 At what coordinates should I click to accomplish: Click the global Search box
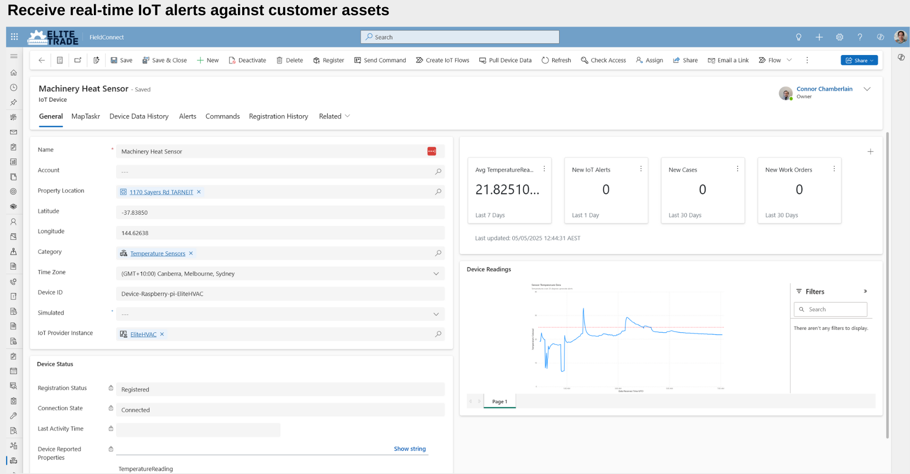(x=460, y=37)
